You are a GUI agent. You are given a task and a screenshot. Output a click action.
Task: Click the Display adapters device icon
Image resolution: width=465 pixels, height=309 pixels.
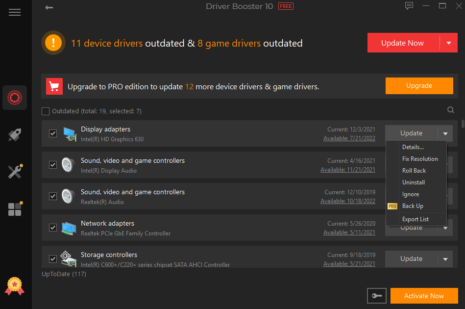click(70, 134)
